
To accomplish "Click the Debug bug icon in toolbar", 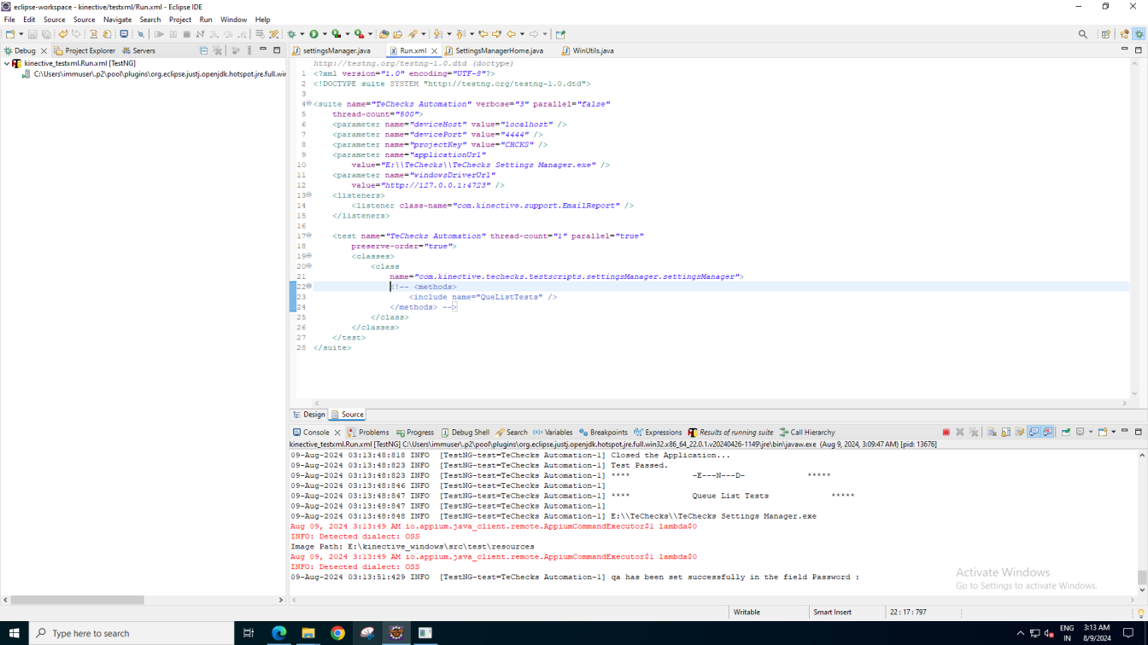I will pyautogui.click(x=291, y=34).
